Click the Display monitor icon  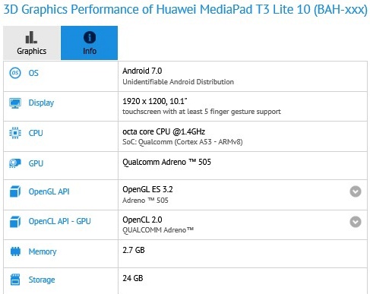pos(15,103)
